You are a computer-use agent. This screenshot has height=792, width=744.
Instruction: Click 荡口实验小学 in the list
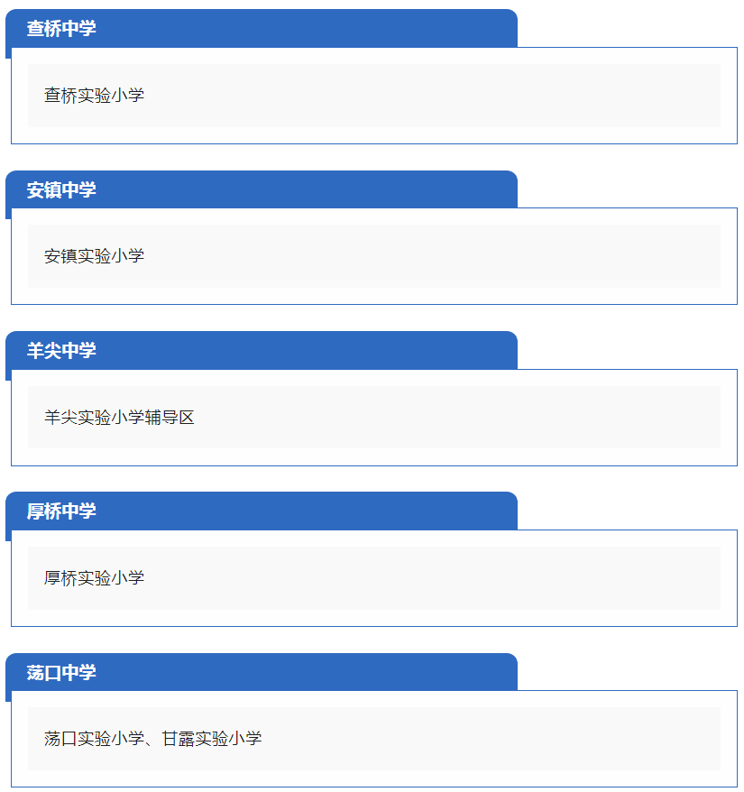click(94, 739)
